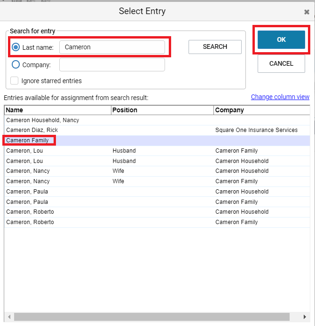
Task: Click the empty Company search field
Action: click(112, 65)
